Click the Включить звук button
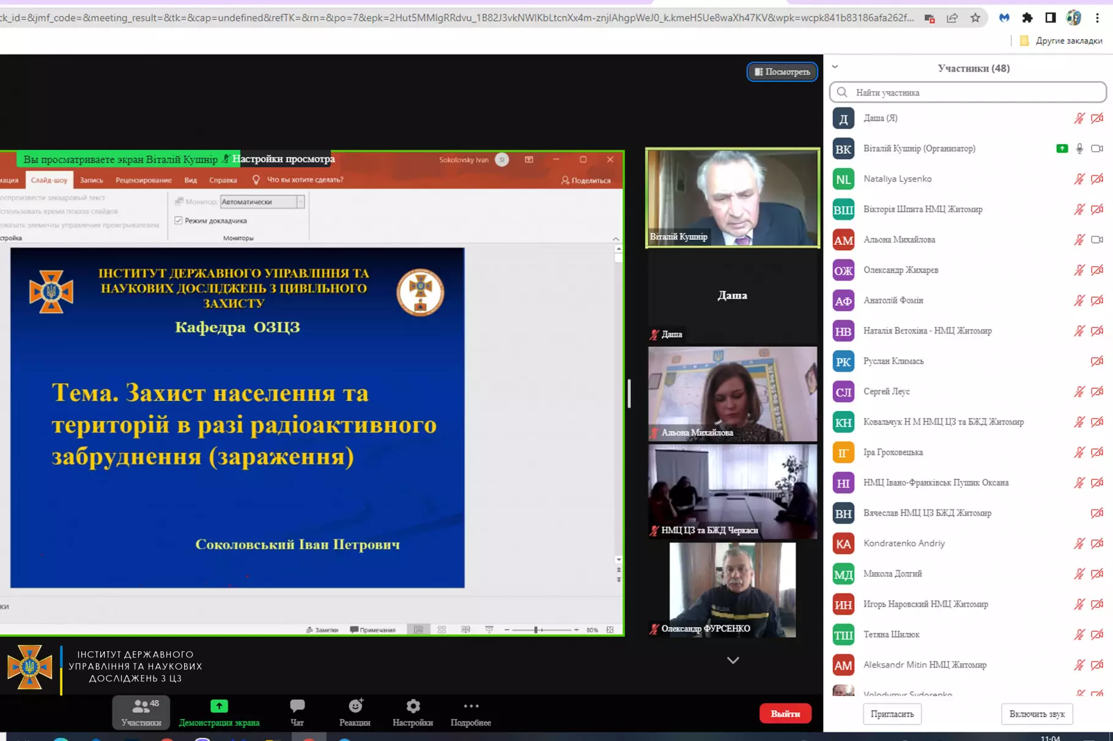Image resolution: width=1113 pixels, height=741 pixels. tap(1037, 714)
